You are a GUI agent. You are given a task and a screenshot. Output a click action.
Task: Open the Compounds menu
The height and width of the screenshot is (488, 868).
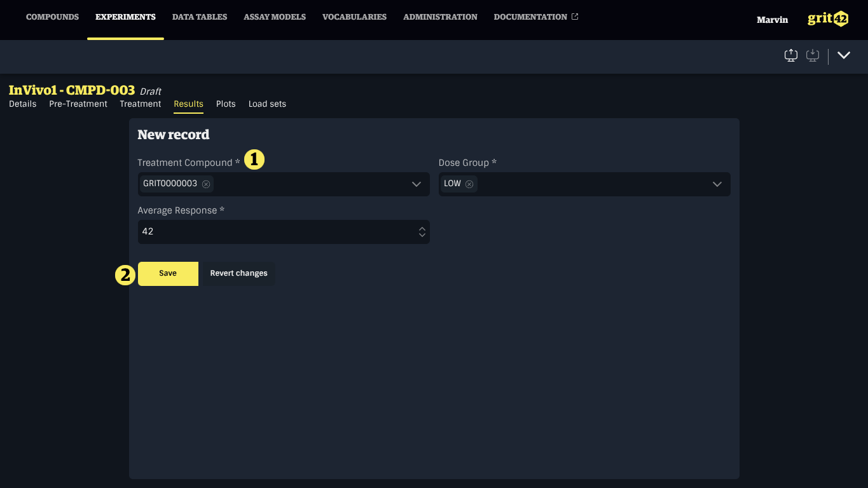tap(52, 17)
